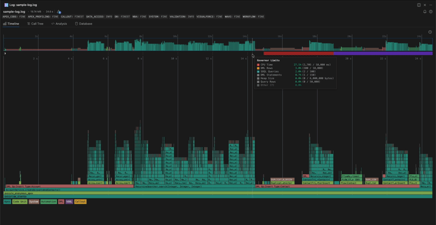The image size is (436, 225).
Task: Open the Call Tree tab
Action: [35, 24]
